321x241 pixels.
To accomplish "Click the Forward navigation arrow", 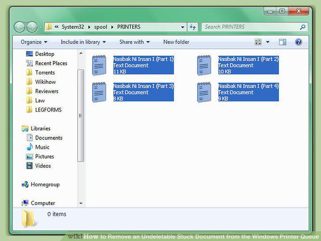I will coord(32,27).
